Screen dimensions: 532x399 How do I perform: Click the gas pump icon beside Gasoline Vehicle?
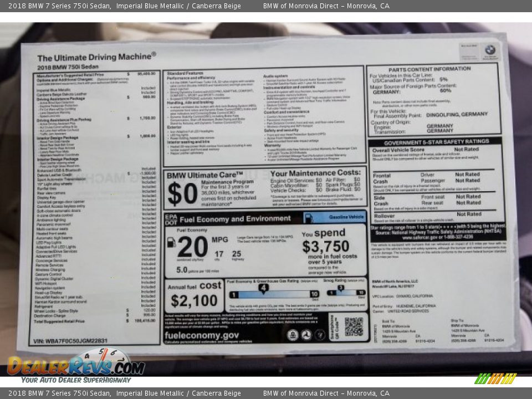tap(308, 218)
